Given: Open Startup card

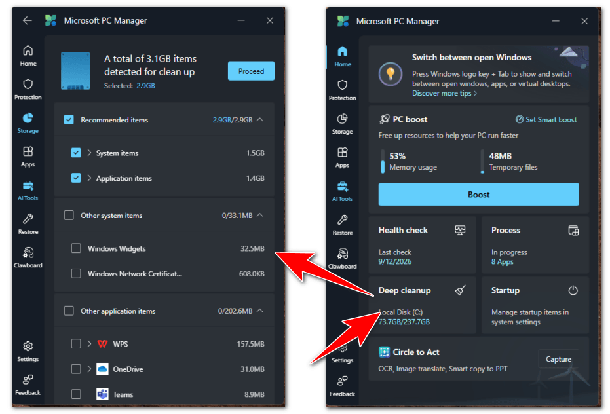Looking at the screenshot, I should 535,305.
